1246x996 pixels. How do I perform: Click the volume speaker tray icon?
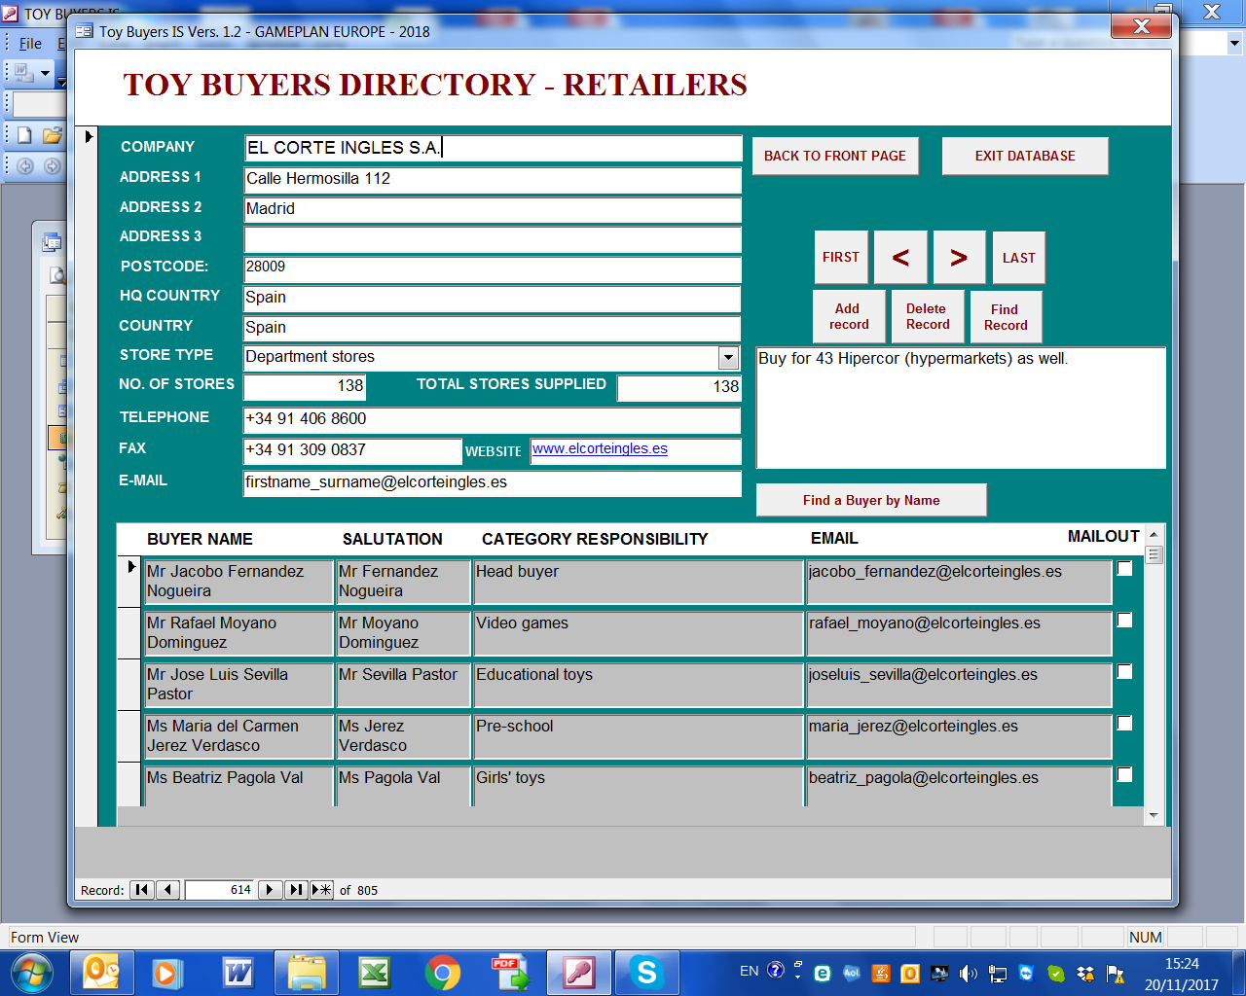[x=968, y=973]
